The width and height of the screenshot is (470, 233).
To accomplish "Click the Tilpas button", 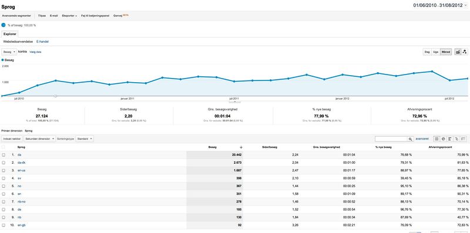I will tap(42, 16).
